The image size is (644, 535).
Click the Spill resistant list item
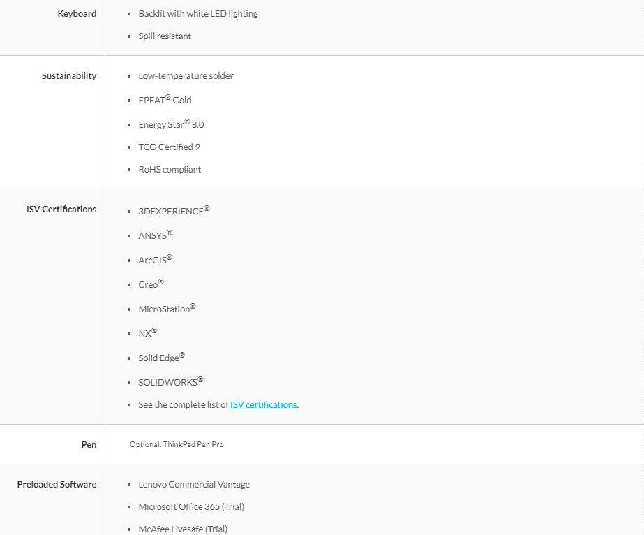pos(165,36)
